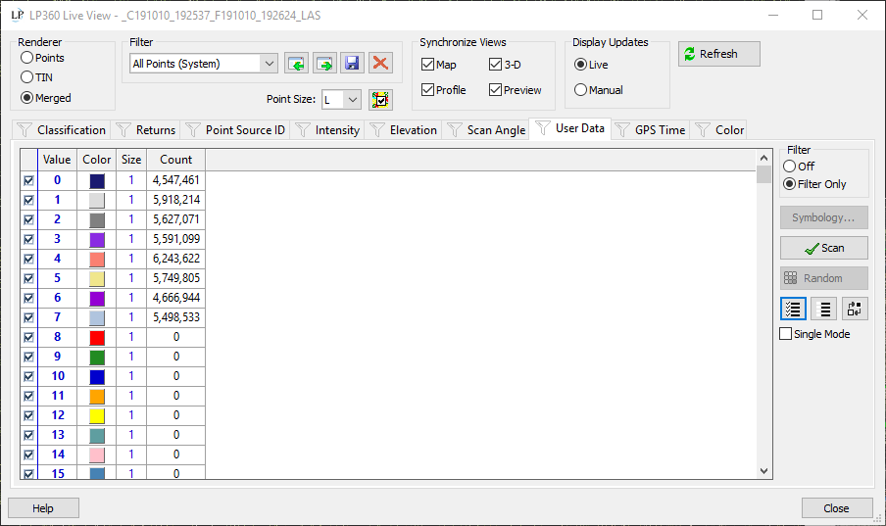The width and height of the screenshot is (886, 526).
Task: Switch to the Color tab
Action: point(719,130)
